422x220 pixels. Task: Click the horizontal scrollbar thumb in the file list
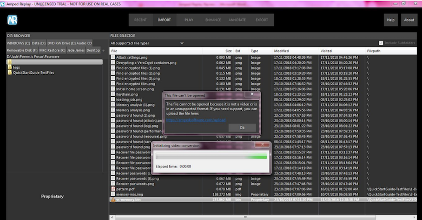pos(245,217)
